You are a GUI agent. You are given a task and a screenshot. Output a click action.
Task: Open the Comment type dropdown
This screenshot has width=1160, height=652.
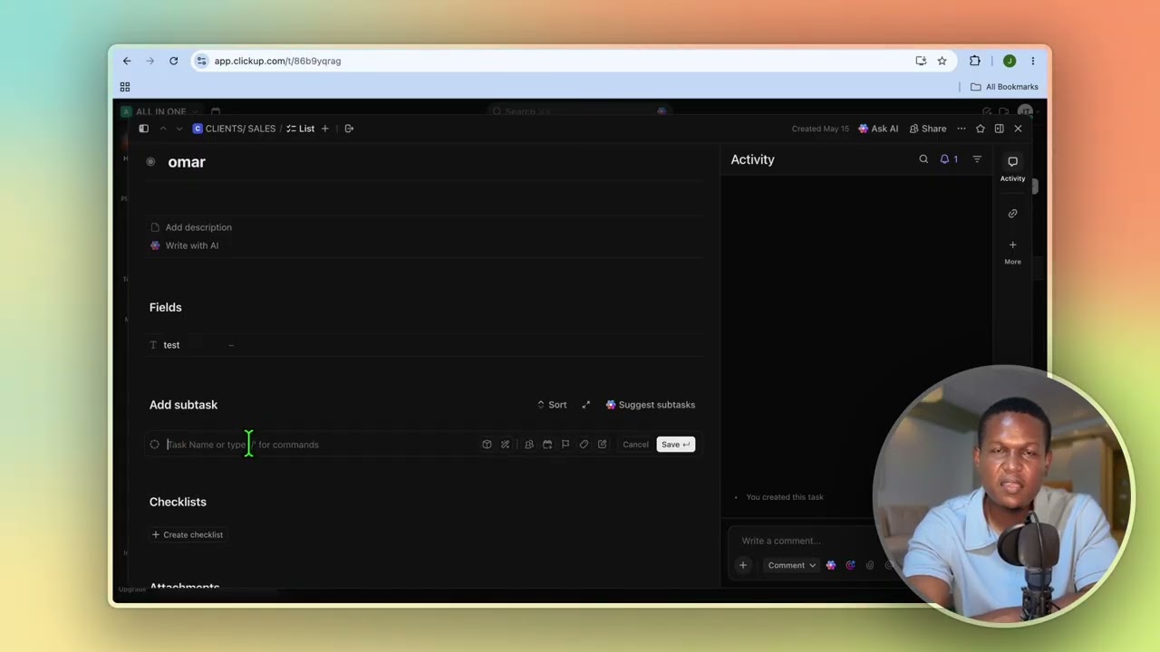pos(791,566)
